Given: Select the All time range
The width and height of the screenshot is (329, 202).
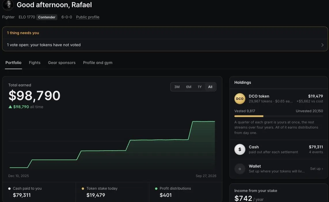Looking at the screenshot, I should (210, 87).
